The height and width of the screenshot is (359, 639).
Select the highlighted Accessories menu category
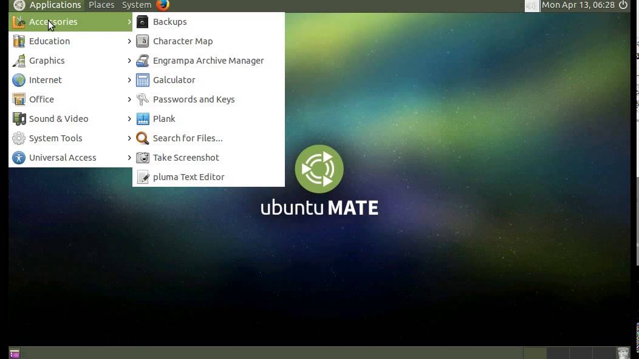tap(70, 22)
